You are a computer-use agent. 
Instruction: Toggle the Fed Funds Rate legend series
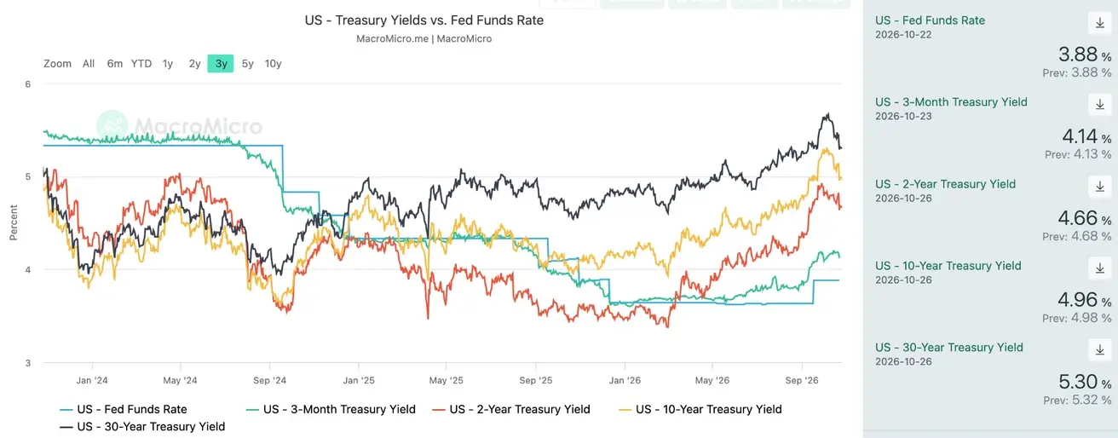click(124, 409)
